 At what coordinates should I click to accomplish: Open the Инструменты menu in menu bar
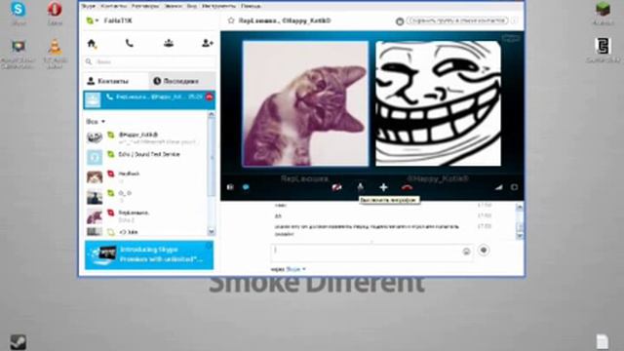tap(218, 6)
